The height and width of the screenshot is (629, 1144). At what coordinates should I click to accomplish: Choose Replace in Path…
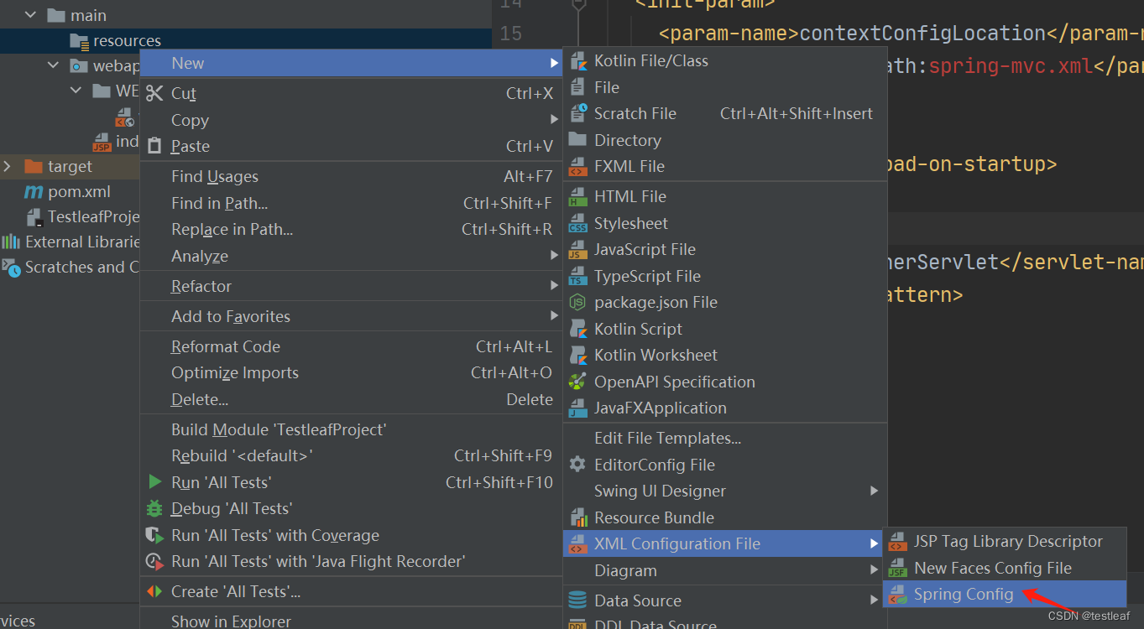tap(351, 229)
